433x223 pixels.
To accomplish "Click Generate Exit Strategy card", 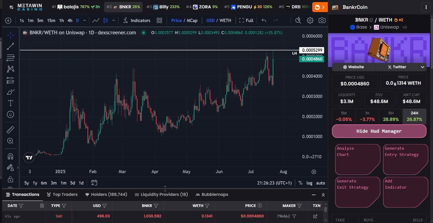I will coord(358,192).
